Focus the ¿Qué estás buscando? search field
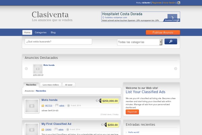Screen dimensions: 202x135 [58, 42]
